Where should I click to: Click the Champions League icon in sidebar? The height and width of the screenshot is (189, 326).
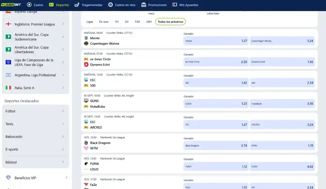tap(8, 62)
